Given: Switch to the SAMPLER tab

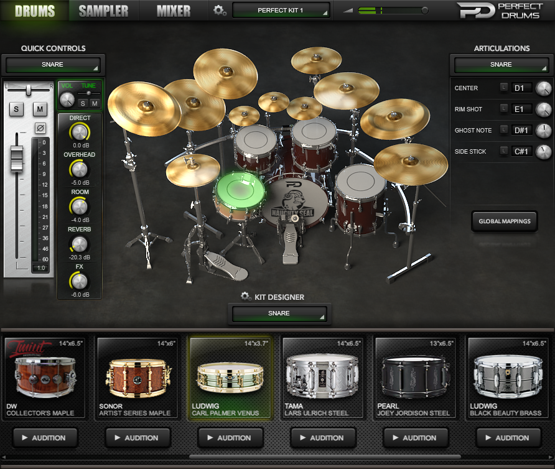Looking at the screenshot, I should coord(103,11).
